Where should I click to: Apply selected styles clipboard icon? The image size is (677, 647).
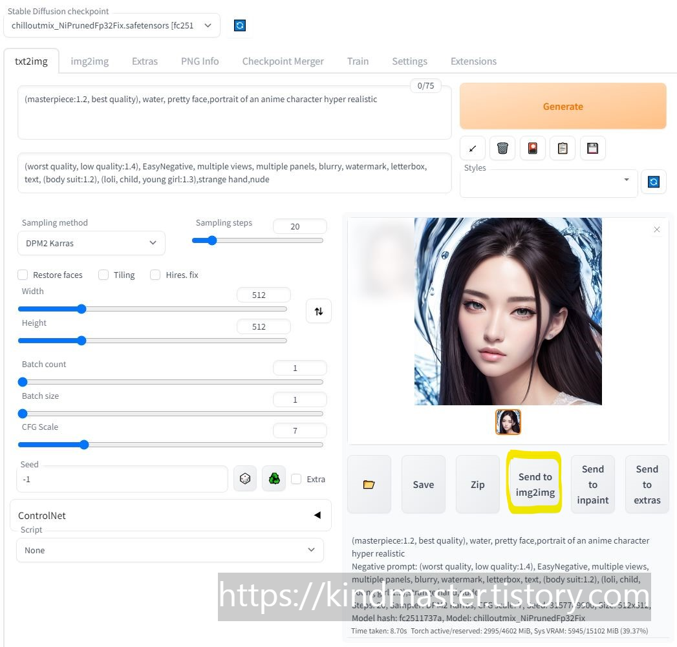click(x=563, y=149)
